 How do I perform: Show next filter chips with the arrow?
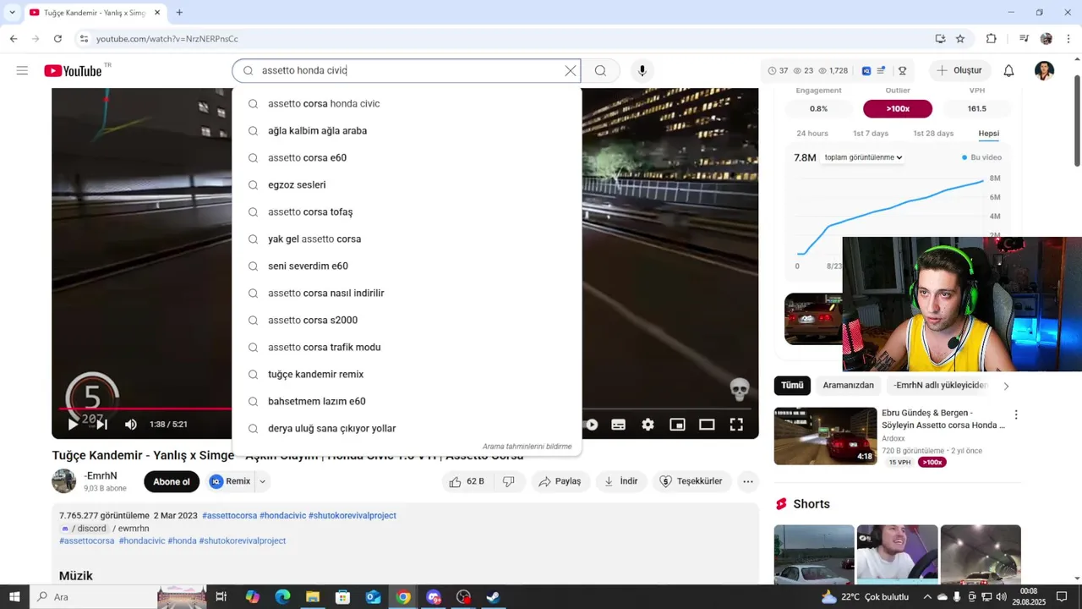[1006, 386]
